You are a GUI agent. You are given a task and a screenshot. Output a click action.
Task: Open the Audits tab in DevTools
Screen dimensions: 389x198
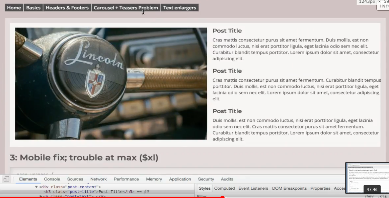tap(227, 179)
